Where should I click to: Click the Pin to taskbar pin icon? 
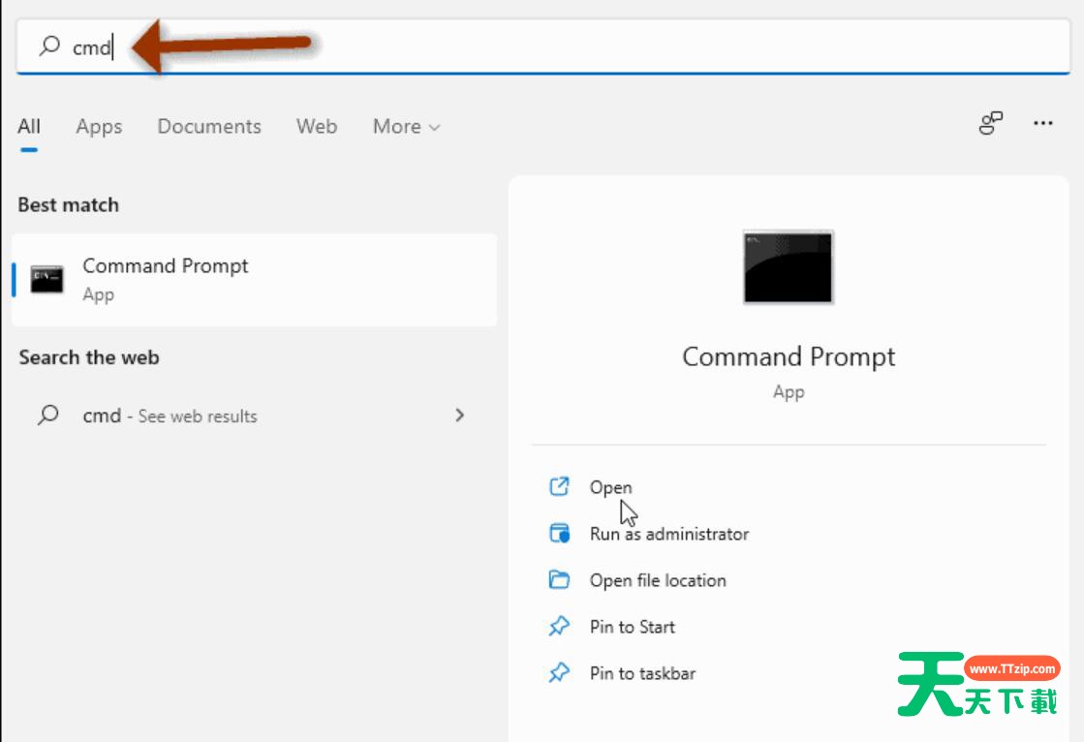click(559, 673)
